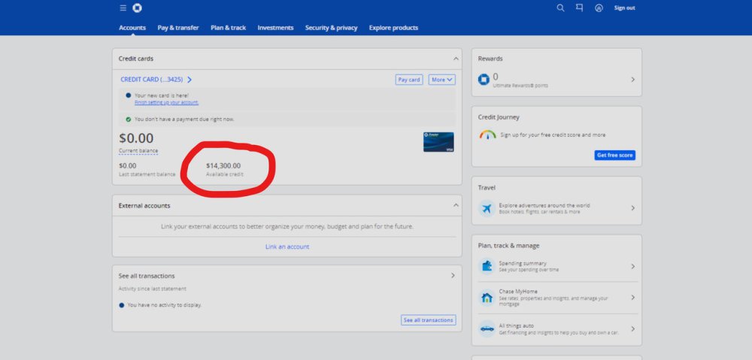
Task: Click the blue credit card image
Action: point(438,142)
